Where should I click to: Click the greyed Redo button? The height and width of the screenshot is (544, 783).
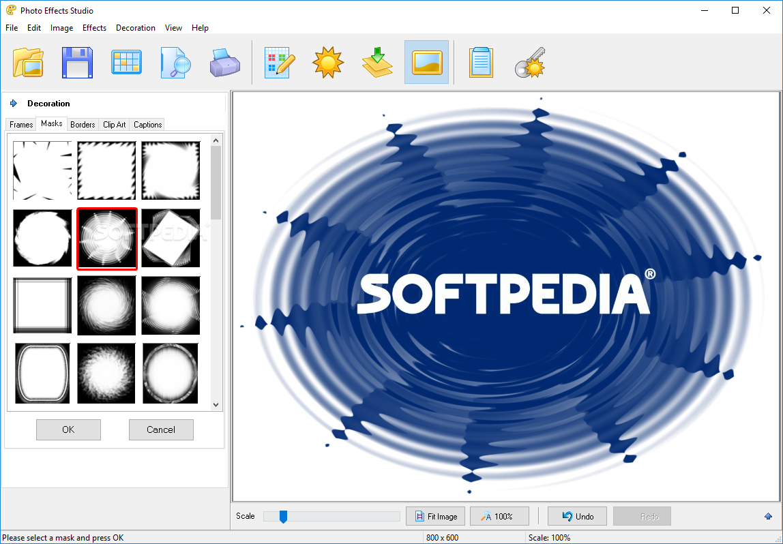642,516
